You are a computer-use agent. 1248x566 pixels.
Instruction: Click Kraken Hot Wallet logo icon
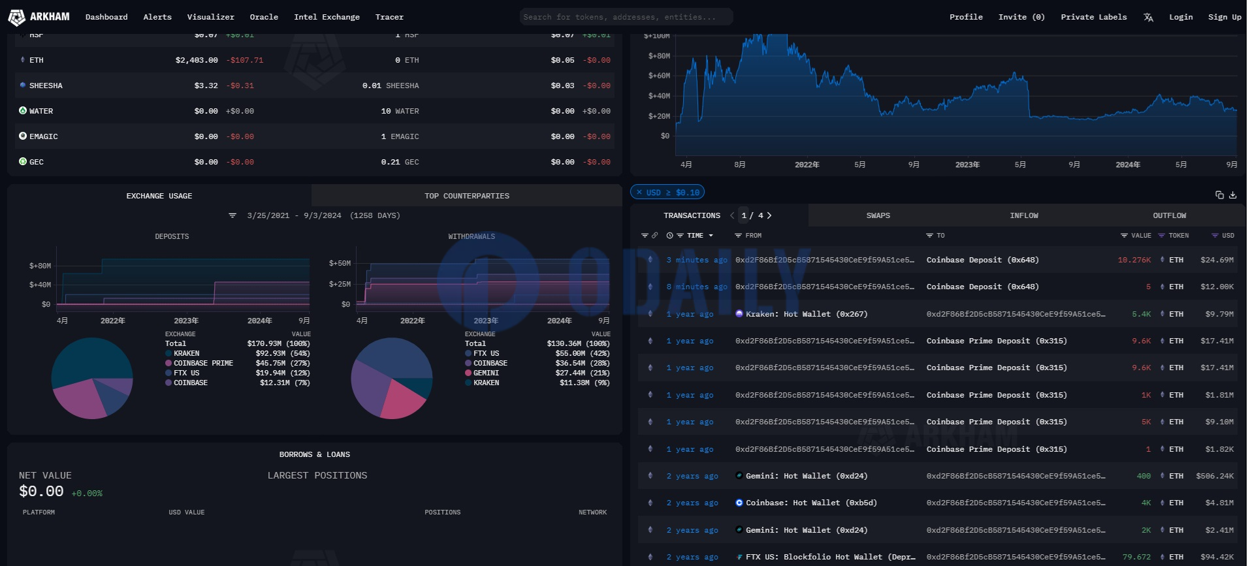point(739,314)
